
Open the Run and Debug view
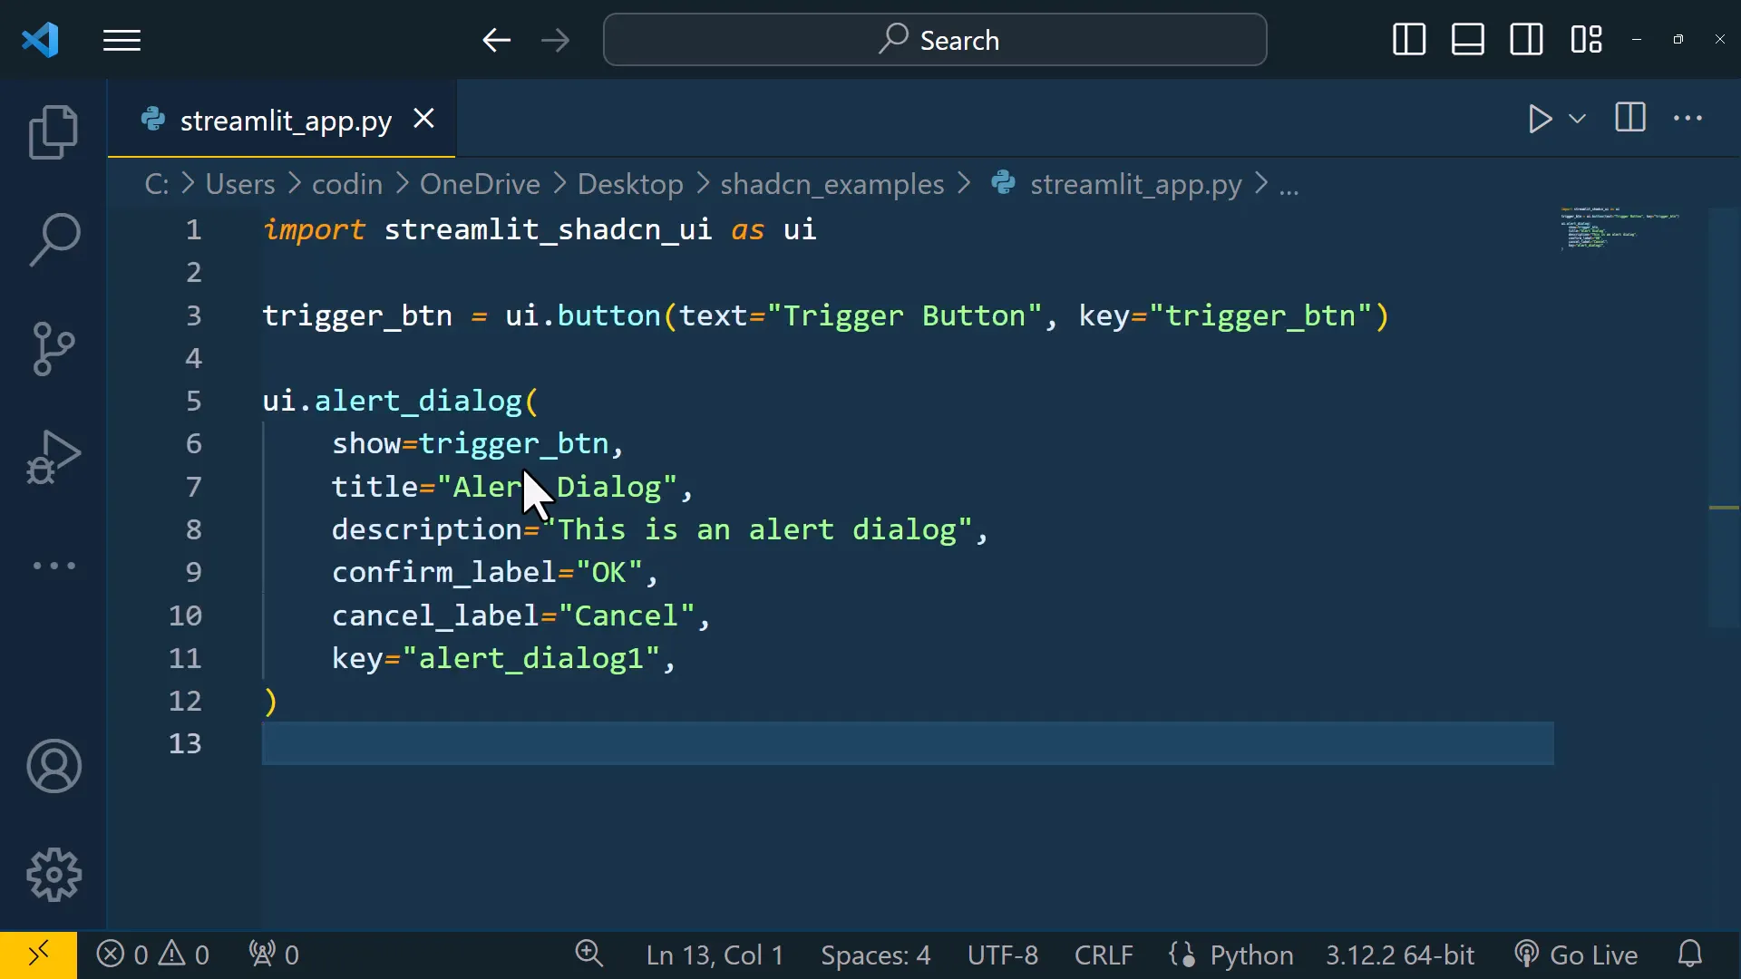53,458
